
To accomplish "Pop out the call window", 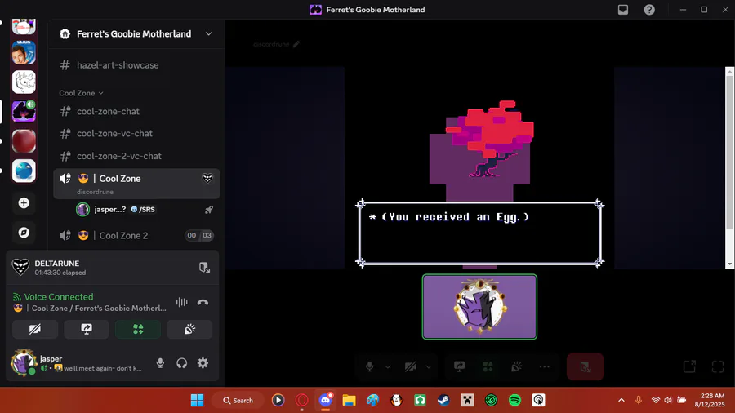I will click(689, 366).
